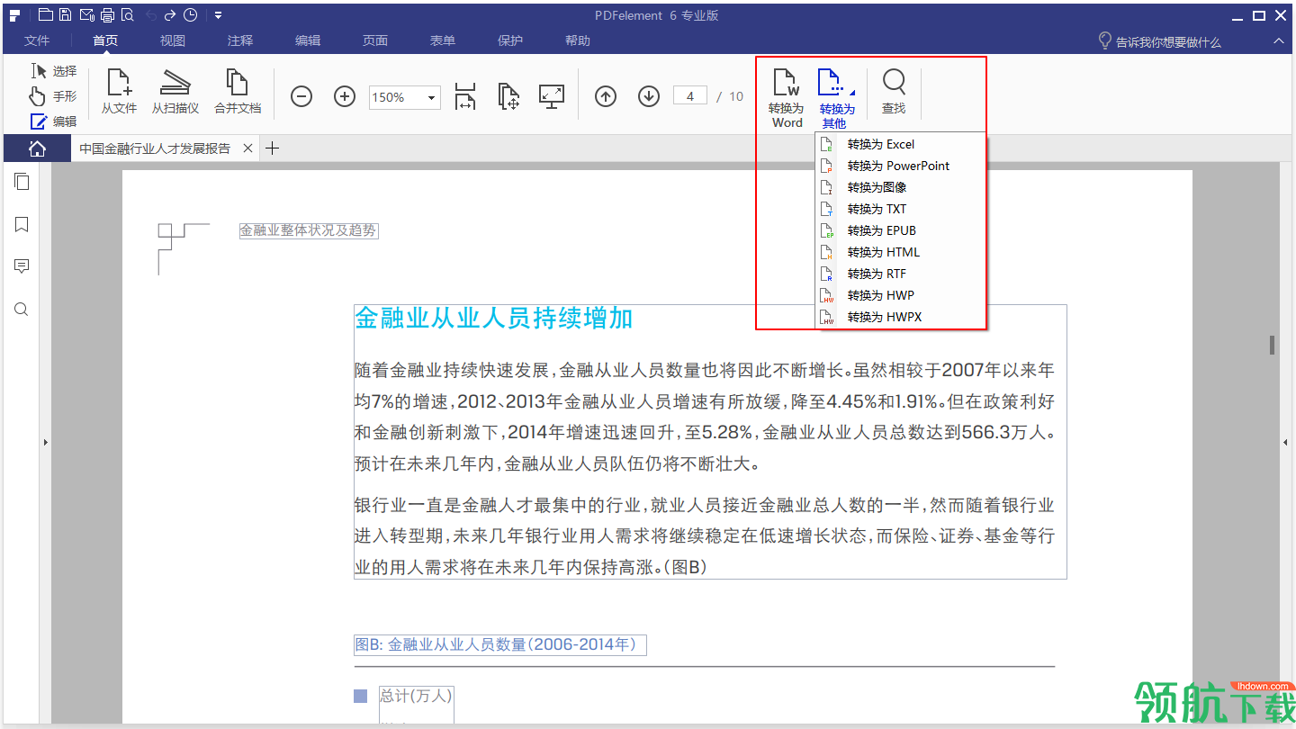Switch to the 视图 tab
The image size is (1296, 729).
click(x=173, y=40)
